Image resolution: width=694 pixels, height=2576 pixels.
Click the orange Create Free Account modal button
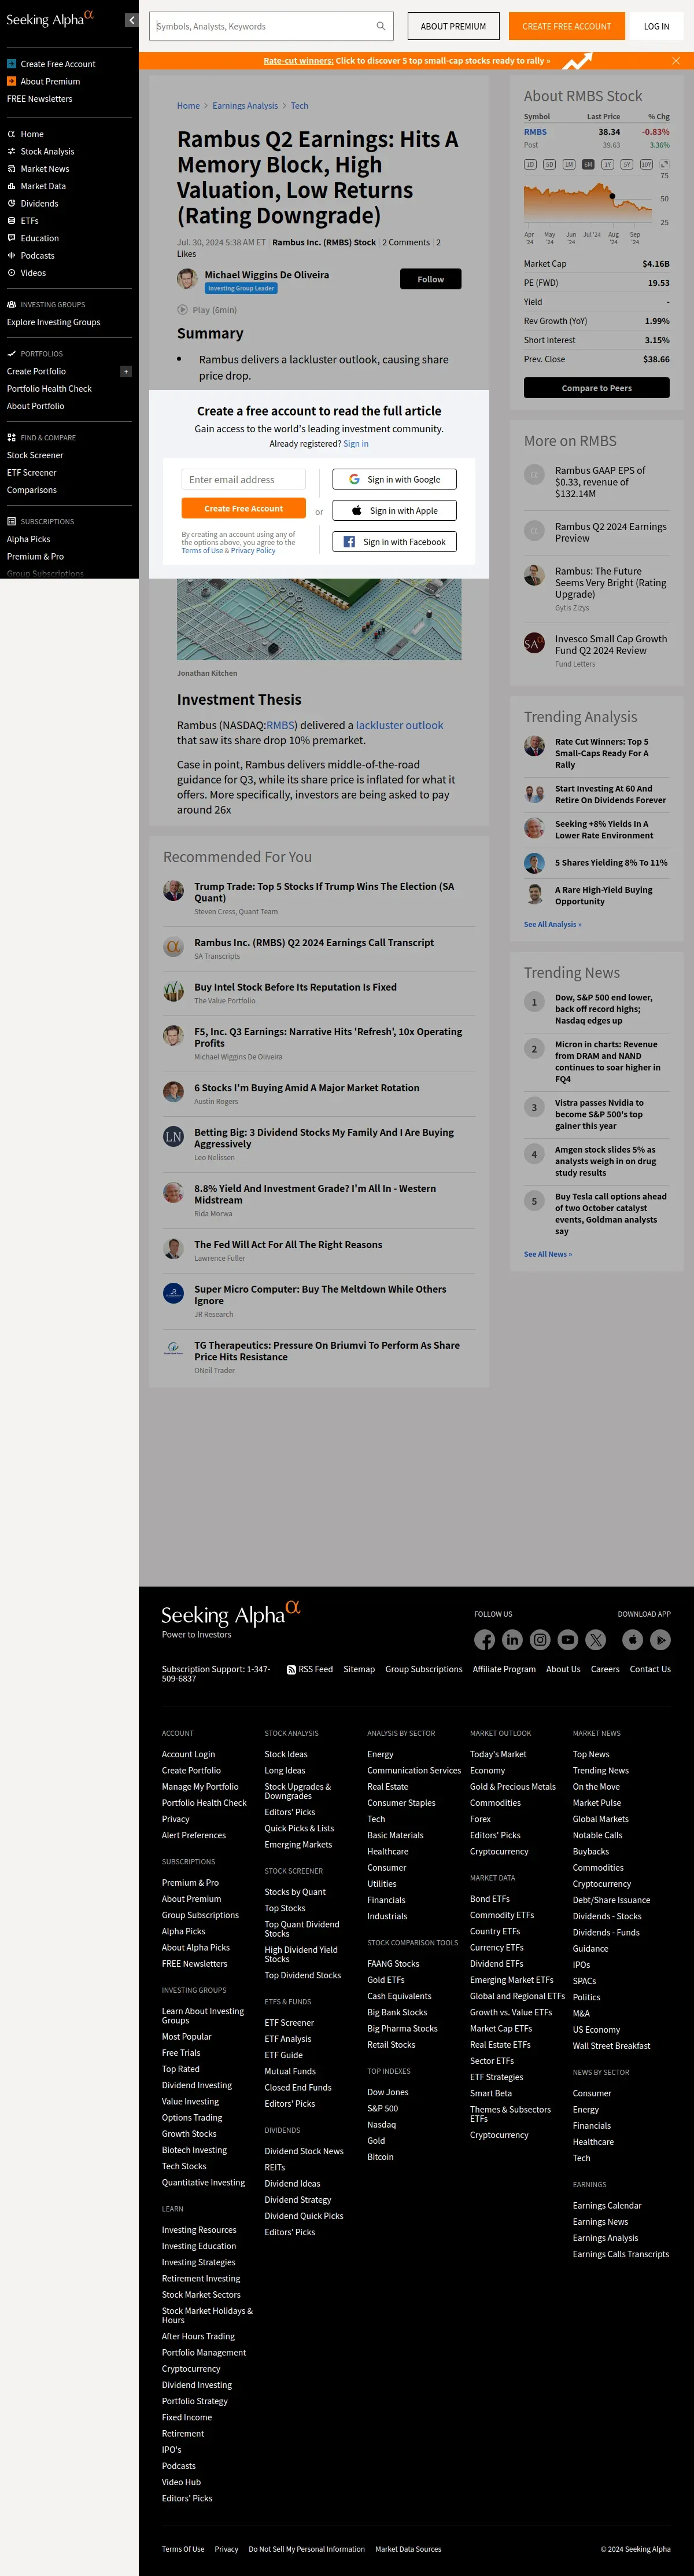coord(244,508)
